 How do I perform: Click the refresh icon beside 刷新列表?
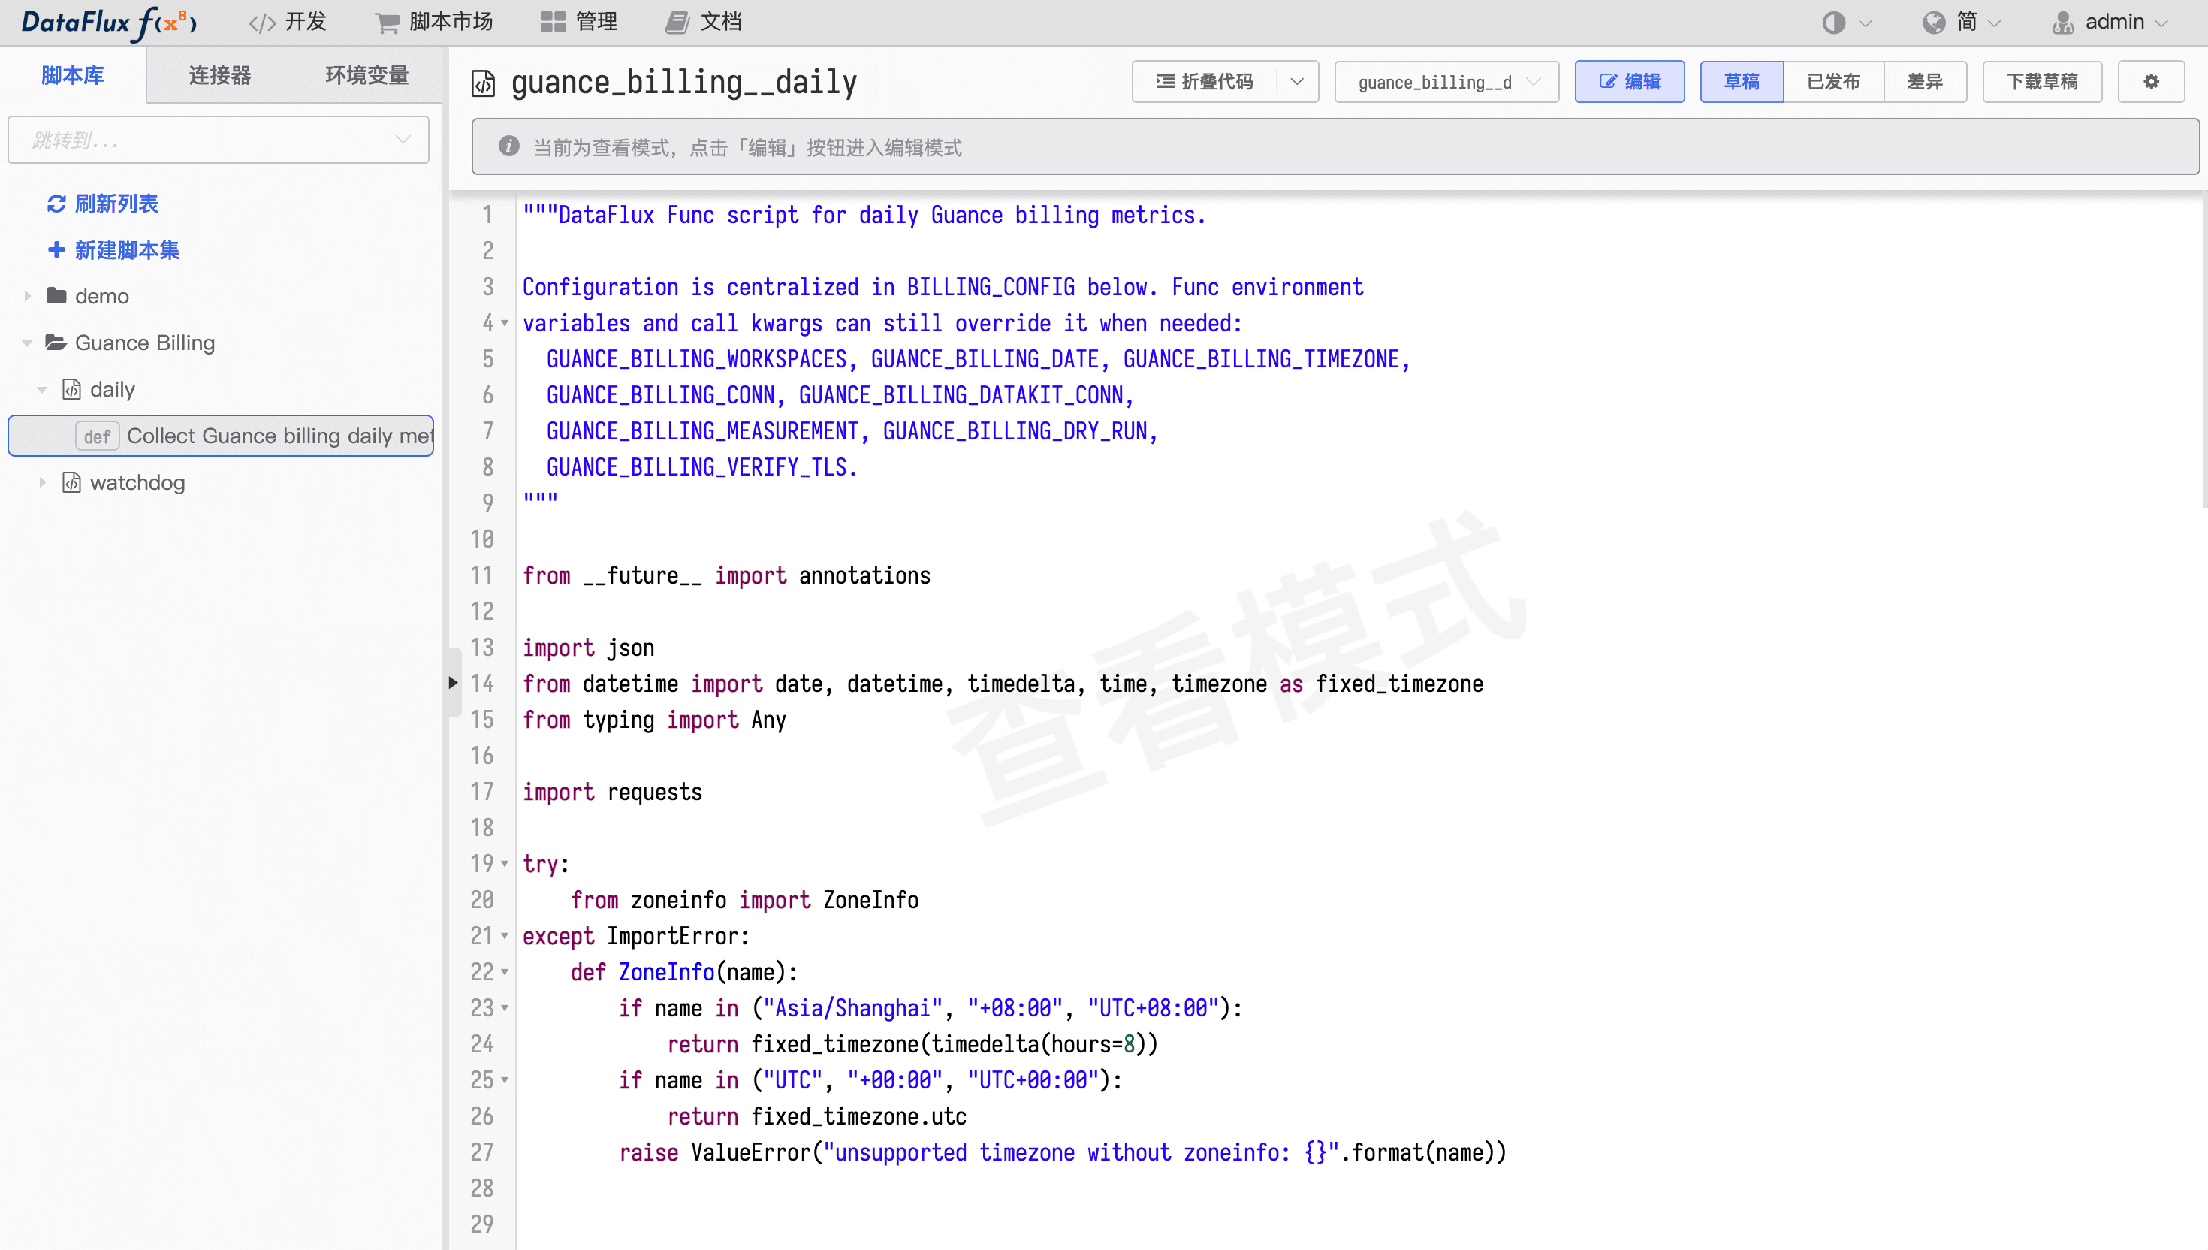[56, 204]
